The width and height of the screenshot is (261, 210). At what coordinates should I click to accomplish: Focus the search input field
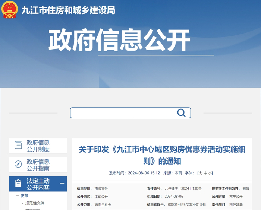[x=130, y=113]
